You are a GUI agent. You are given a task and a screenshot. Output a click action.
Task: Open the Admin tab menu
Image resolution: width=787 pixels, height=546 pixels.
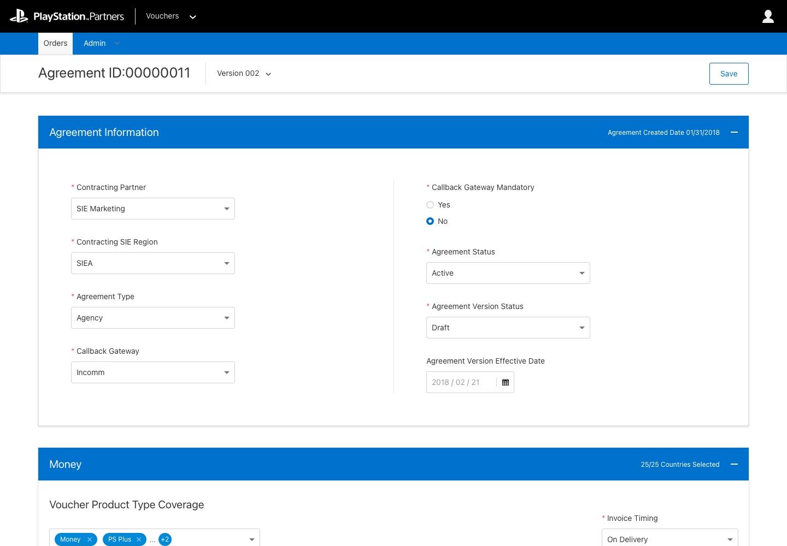(101, 44)
